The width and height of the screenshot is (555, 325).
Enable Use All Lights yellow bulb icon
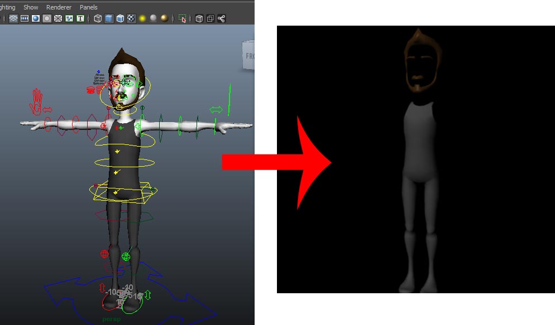tap(142, 18)
